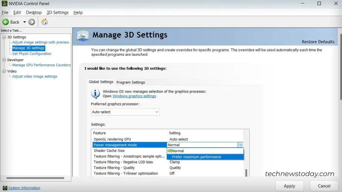Click the Clamp setting value
The image size is (342, 192).
click(175, 162)
